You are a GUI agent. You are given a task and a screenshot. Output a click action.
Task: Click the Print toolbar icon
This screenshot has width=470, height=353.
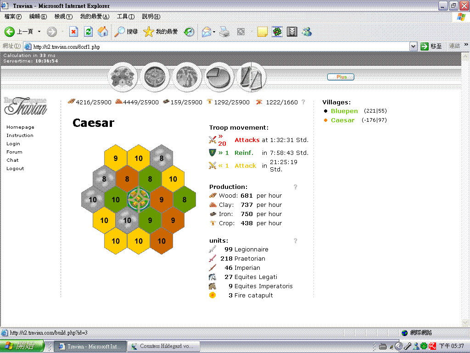(224, 32)
